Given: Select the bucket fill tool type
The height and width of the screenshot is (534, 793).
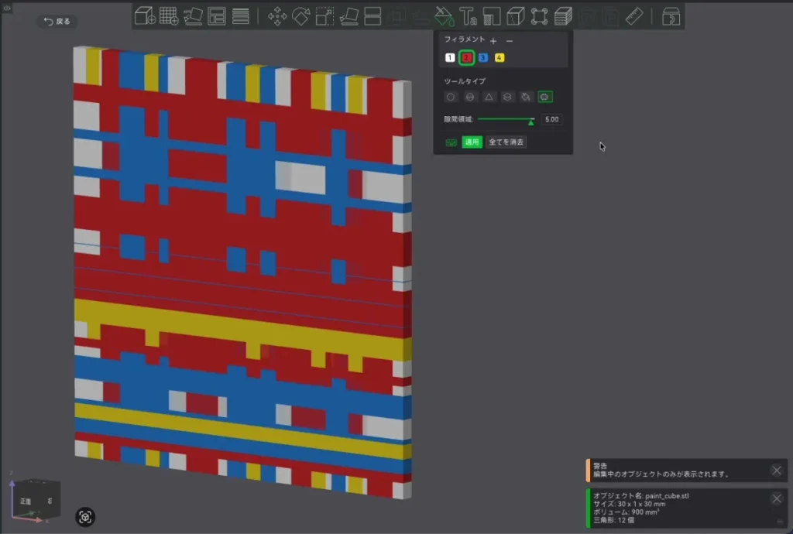Looking at the screenshot, I should pyautogui.click(x=526, y=97).
